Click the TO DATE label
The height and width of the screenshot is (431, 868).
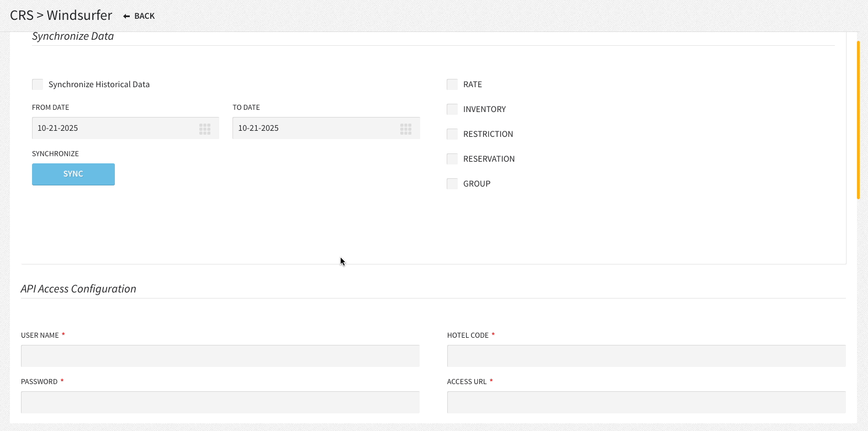click(x=246, y=108)
